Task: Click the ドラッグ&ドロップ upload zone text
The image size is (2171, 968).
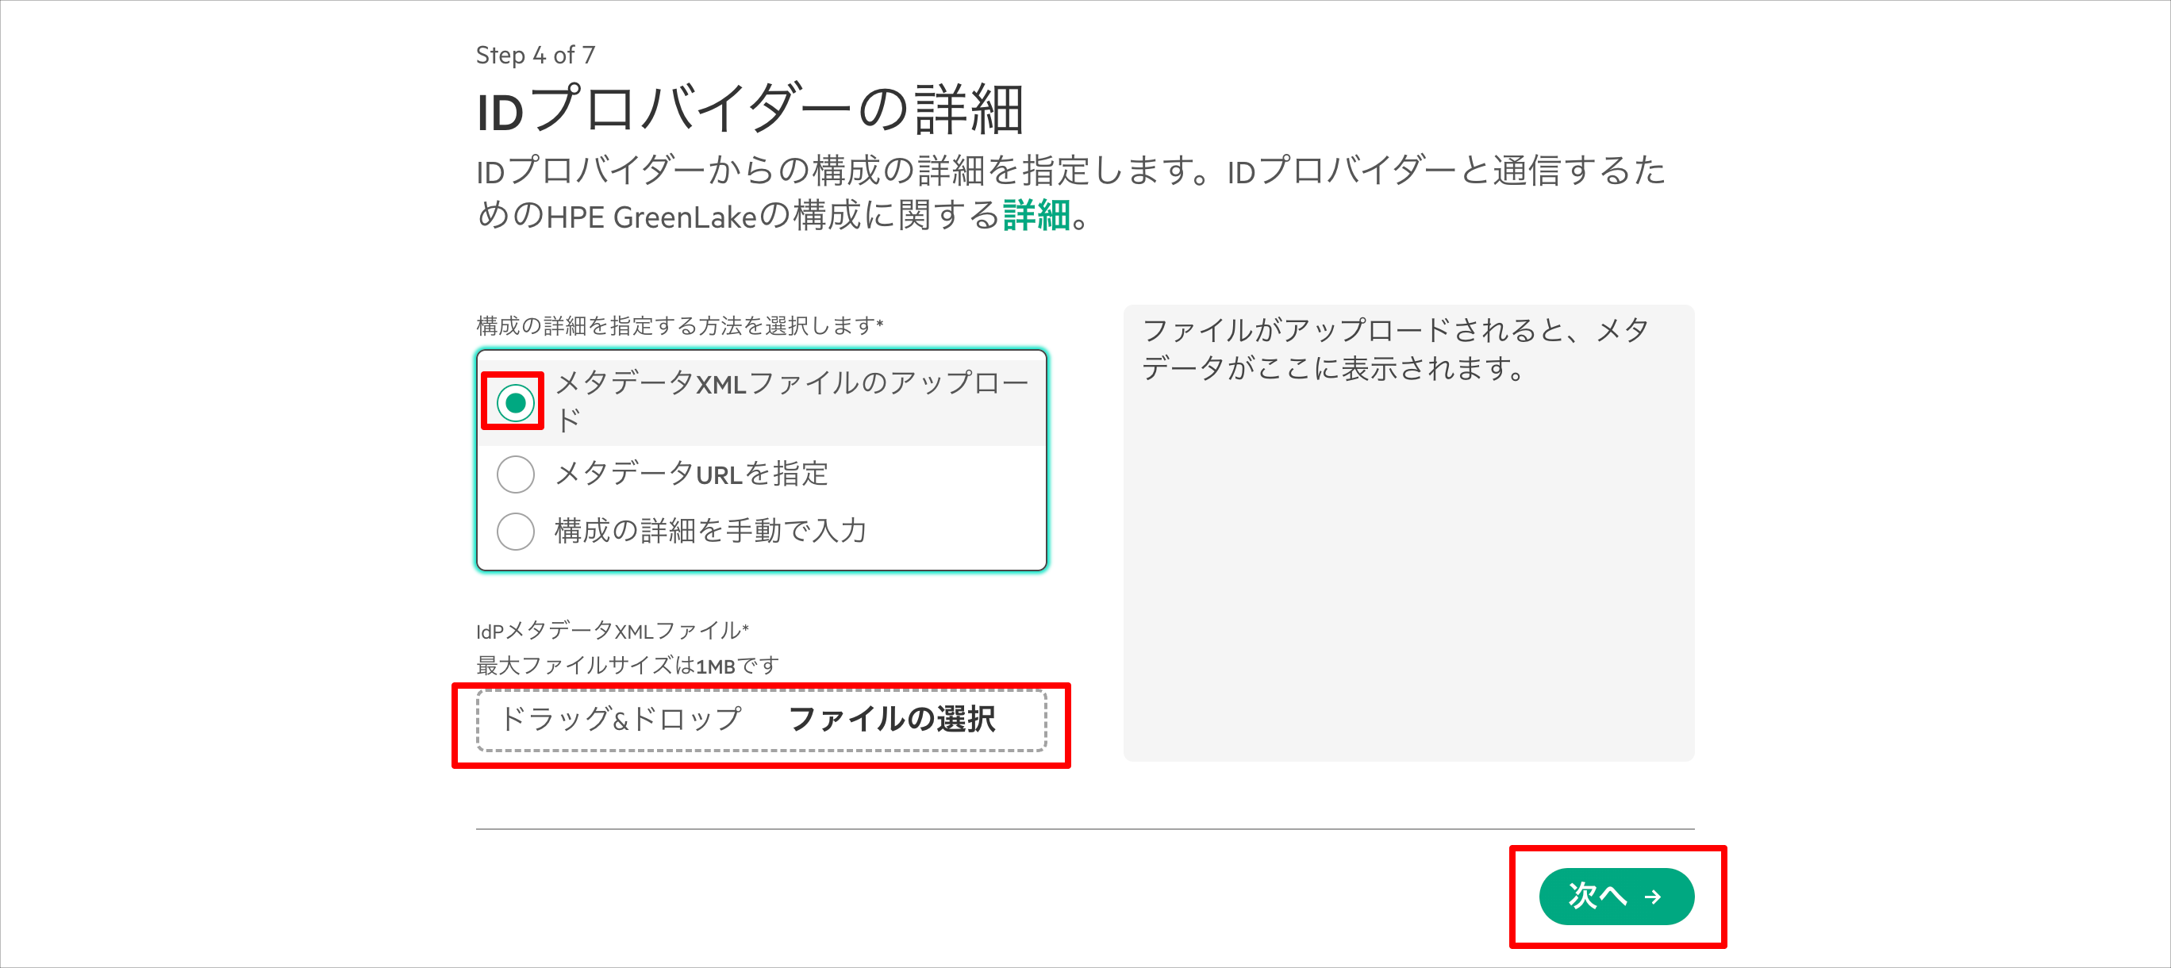Action: (621, 720)
